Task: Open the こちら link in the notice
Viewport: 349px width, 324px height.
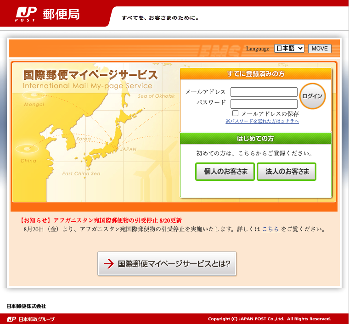Action: click(x=271, y=229)
